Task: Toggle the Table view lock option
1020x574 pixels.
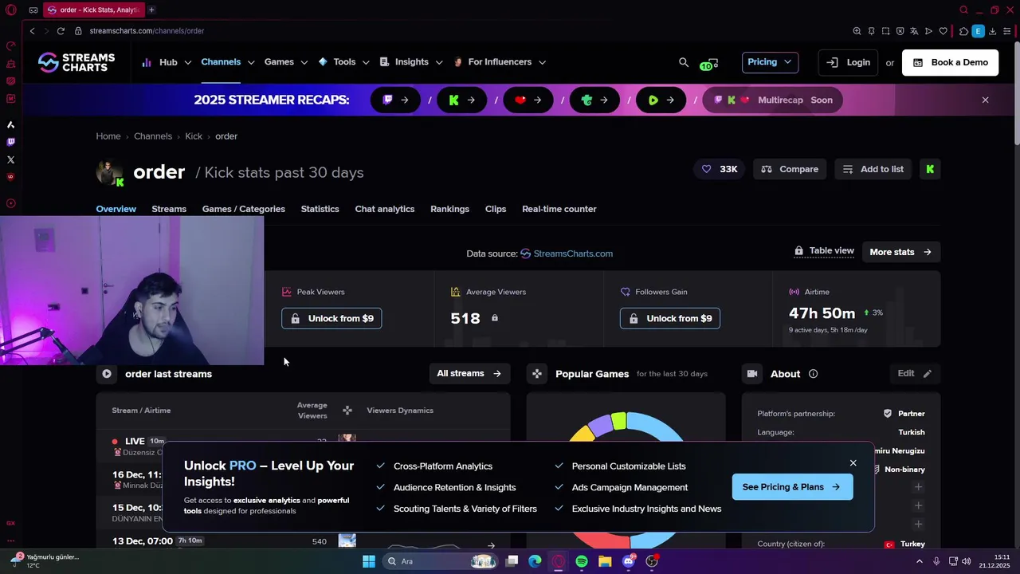Action: [x=824, y=251]
